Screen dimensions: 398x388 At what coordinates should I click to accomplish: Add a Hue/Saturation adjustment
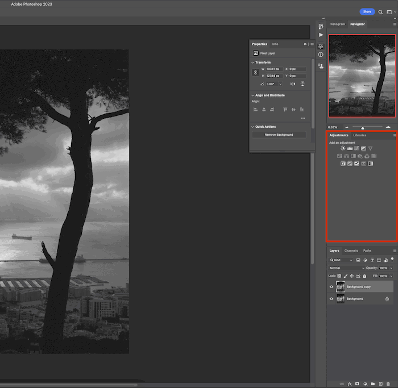tap(339, 156)
